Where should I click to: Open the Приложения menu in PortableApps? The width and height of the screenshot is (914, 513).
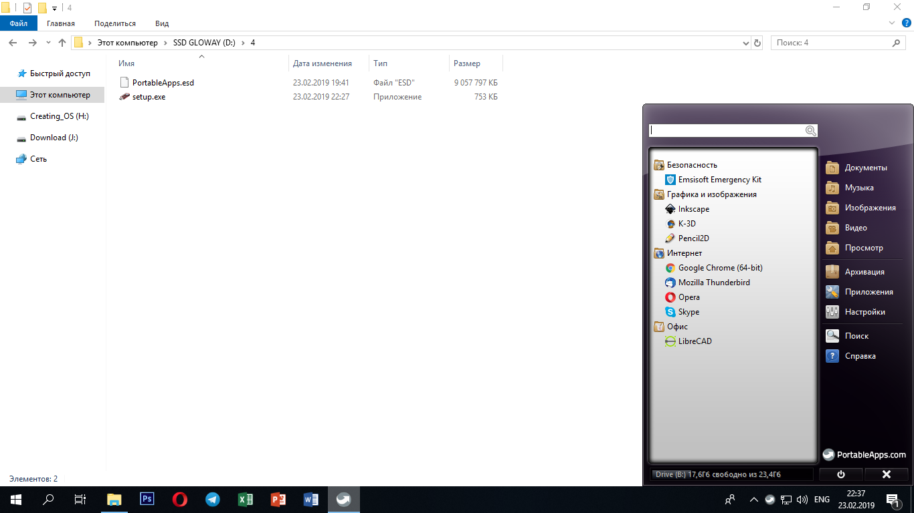click(x=860, y=292)
